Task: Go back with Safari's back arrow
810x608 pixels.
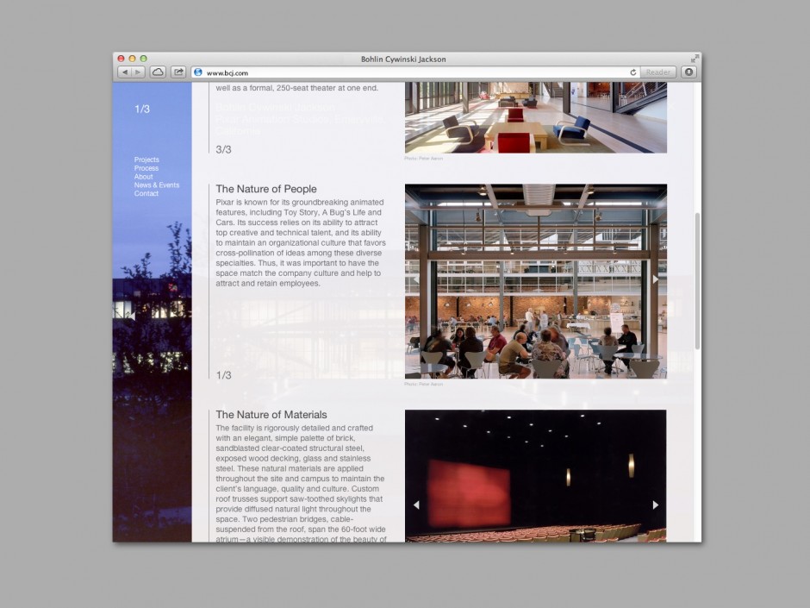Action: point(124,72)
